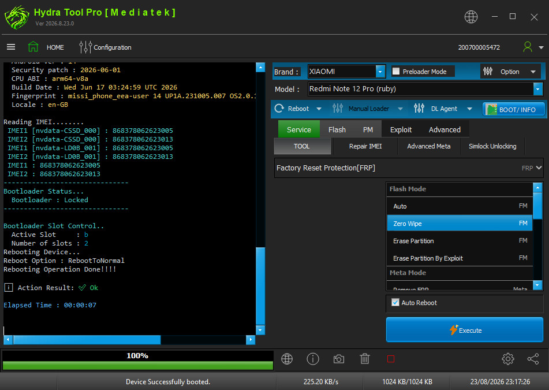Open the hamburger menu icon
The image size is (549, 390).
(x=11, y=47)
